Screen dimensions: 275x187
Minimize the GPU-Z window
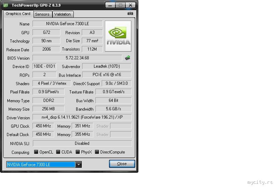tap(110, 5)
